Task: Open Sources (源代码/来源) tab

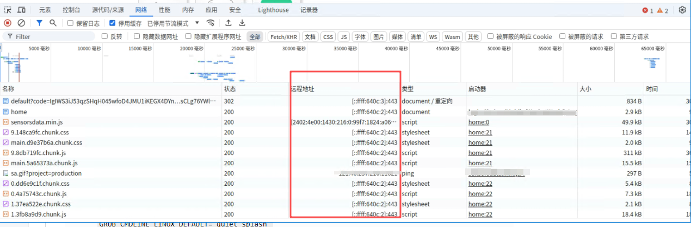Action: pos(108,10)
